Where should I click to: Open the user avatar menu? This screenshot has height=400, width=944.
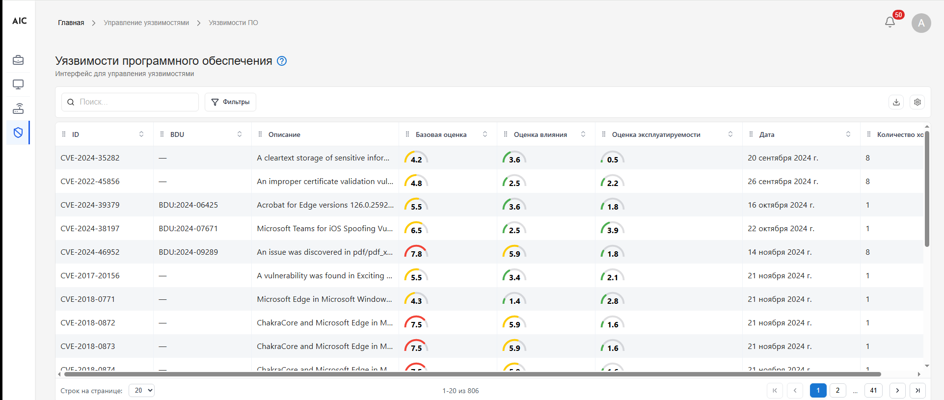[x=921, y=23]
